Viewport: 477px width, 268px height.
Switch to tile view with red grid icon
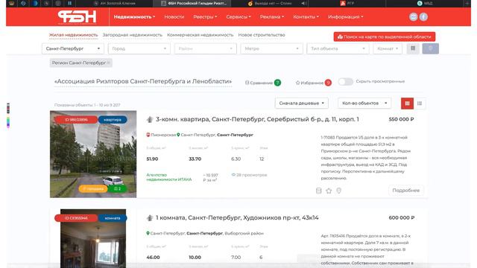coord(407,103)
